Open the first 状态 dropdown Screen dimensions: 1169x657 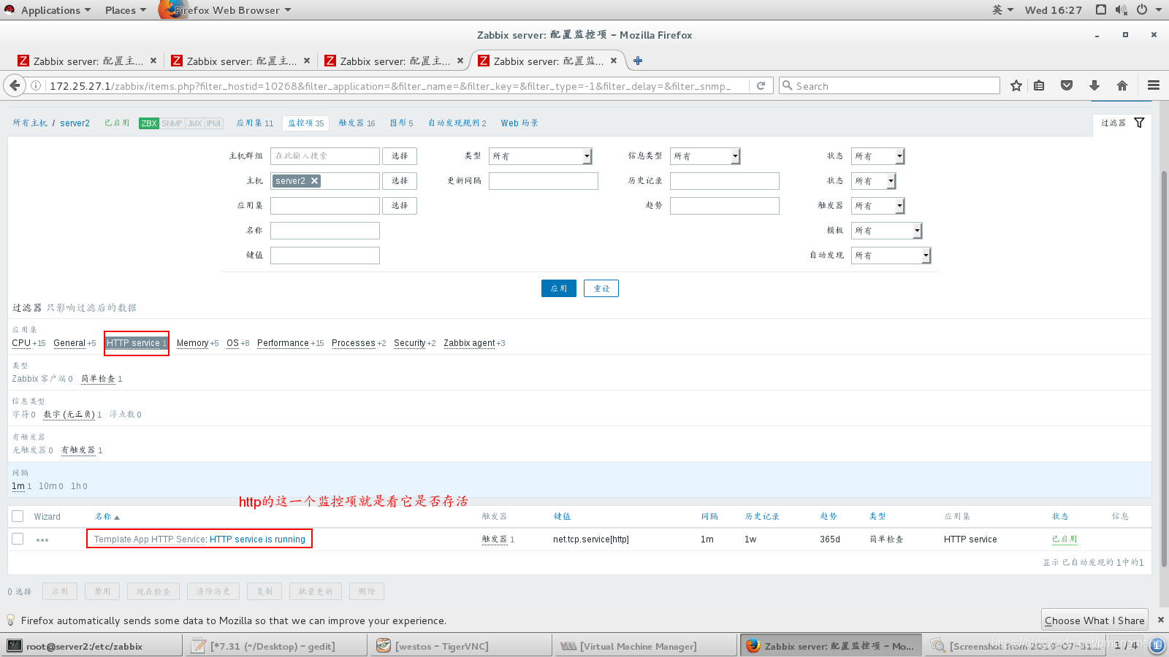(878, 156)
